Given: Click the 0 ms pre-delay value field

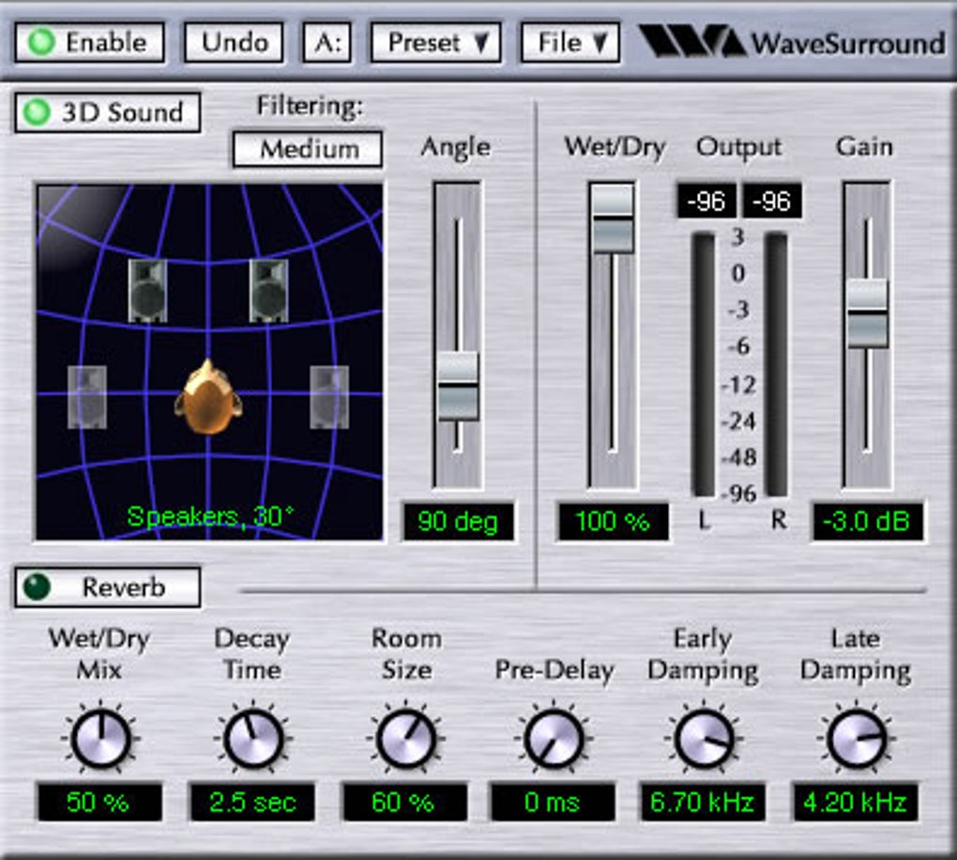Looking at the screenshot, I should 553,802.
